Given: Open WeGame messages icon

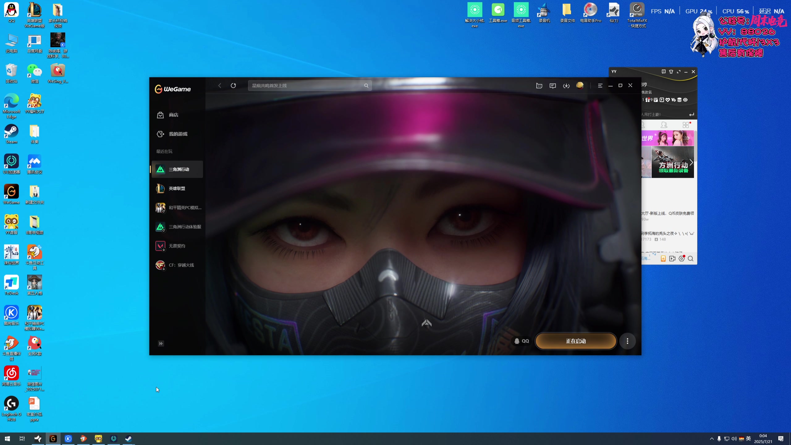Looking at the screenshot, I should coord(553,86).
